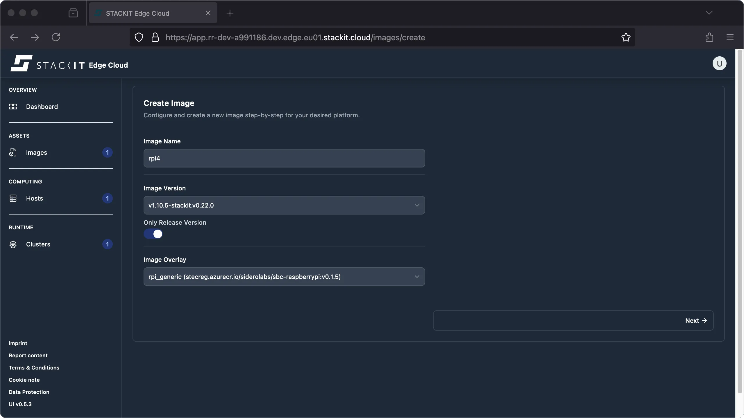Click the tracking protection shield icon
This screenshot has width=744, height=418.
click(139, 37)
